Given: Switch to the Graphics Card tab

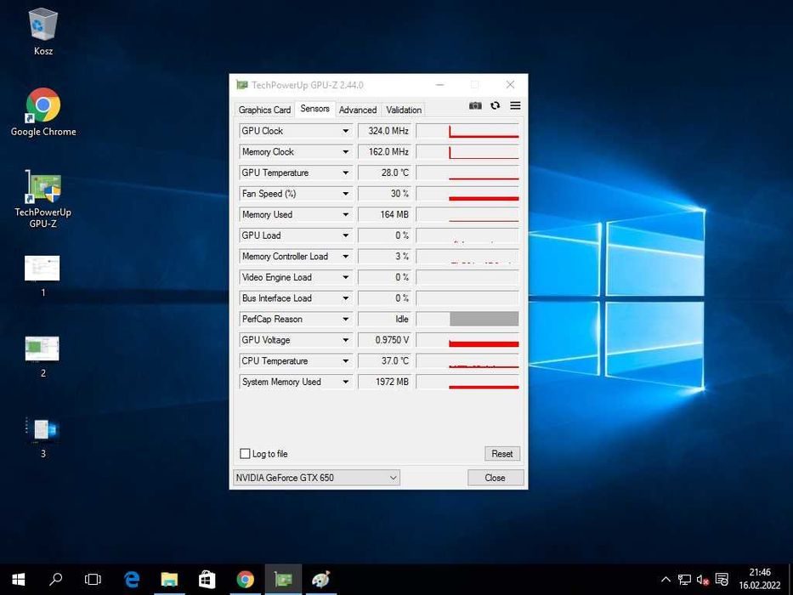Looking at the screenshot, I should [x=264, y=110].
